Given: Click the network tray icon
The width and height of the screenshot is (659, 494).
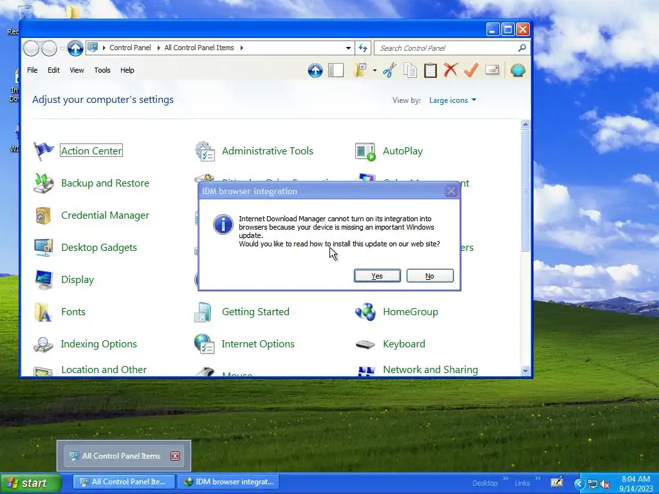Looking at the screenshot, I should pyautogui.click(x=593, y=484).
